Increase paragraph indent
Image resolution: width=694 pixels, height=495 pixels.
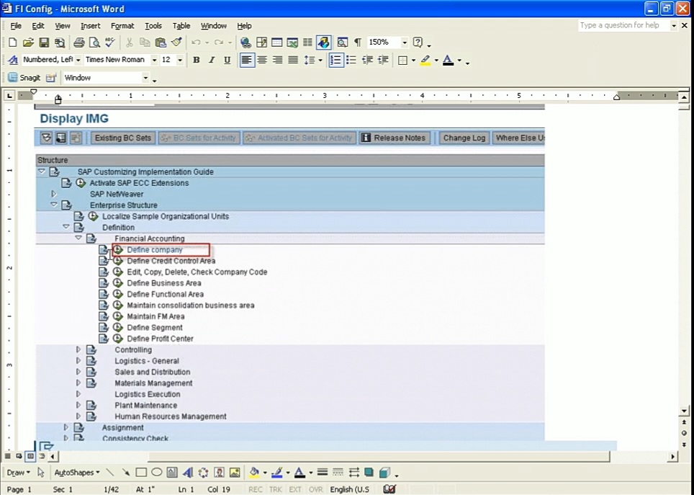[x=383, y=60]
